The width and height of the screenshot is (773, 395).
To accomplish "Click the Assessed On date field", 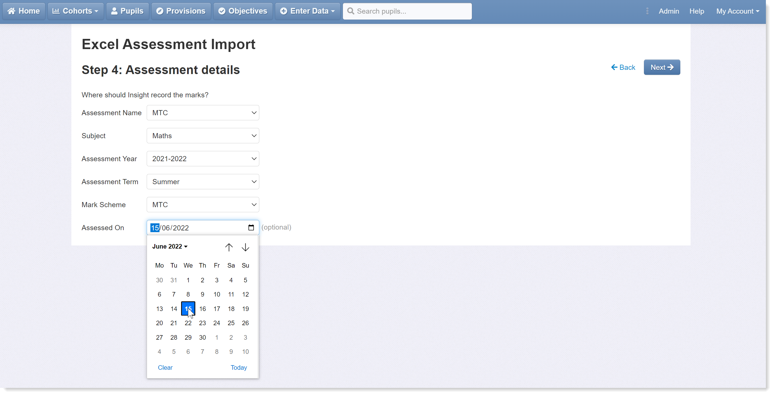I will (203, 228).
